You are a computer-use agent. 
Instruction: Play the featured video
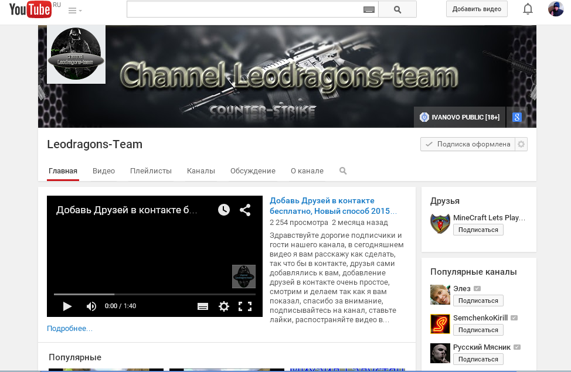click(67, 306)
